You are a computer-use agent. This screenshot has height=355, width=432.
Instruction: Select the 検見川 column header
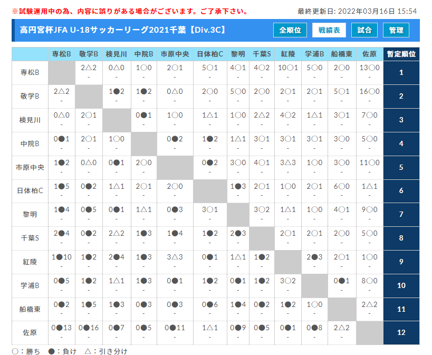coord(117,54)
